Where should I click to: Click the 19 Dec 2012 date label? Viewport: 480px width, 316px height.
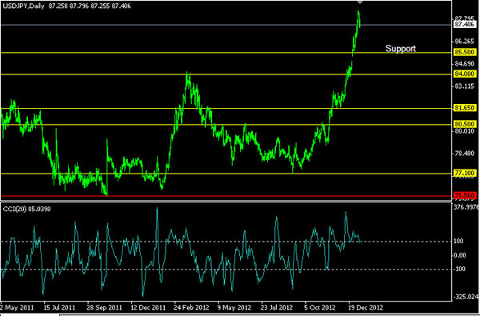click(x=366, y=307)
